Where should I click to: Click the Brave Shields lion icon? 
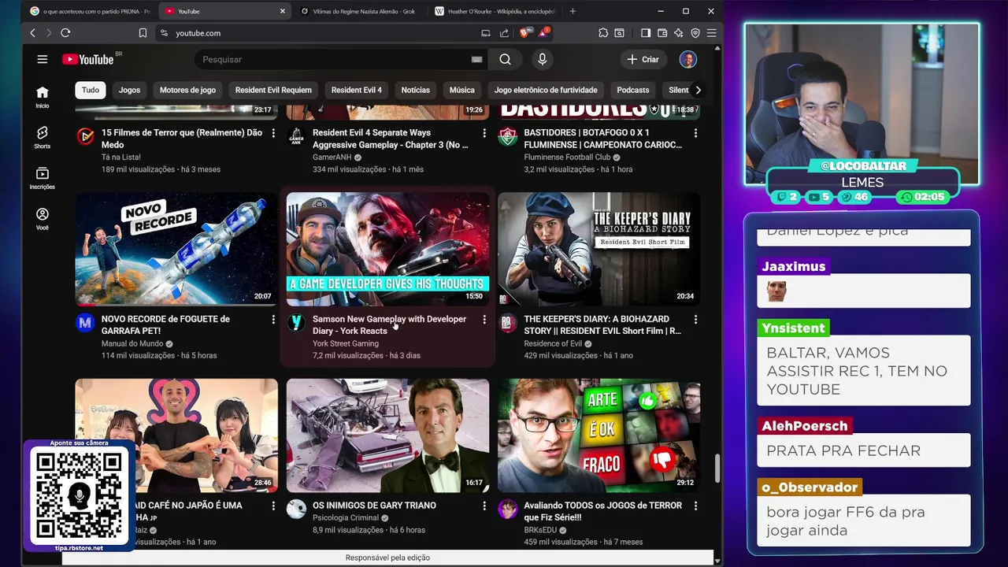click(526, 33)
